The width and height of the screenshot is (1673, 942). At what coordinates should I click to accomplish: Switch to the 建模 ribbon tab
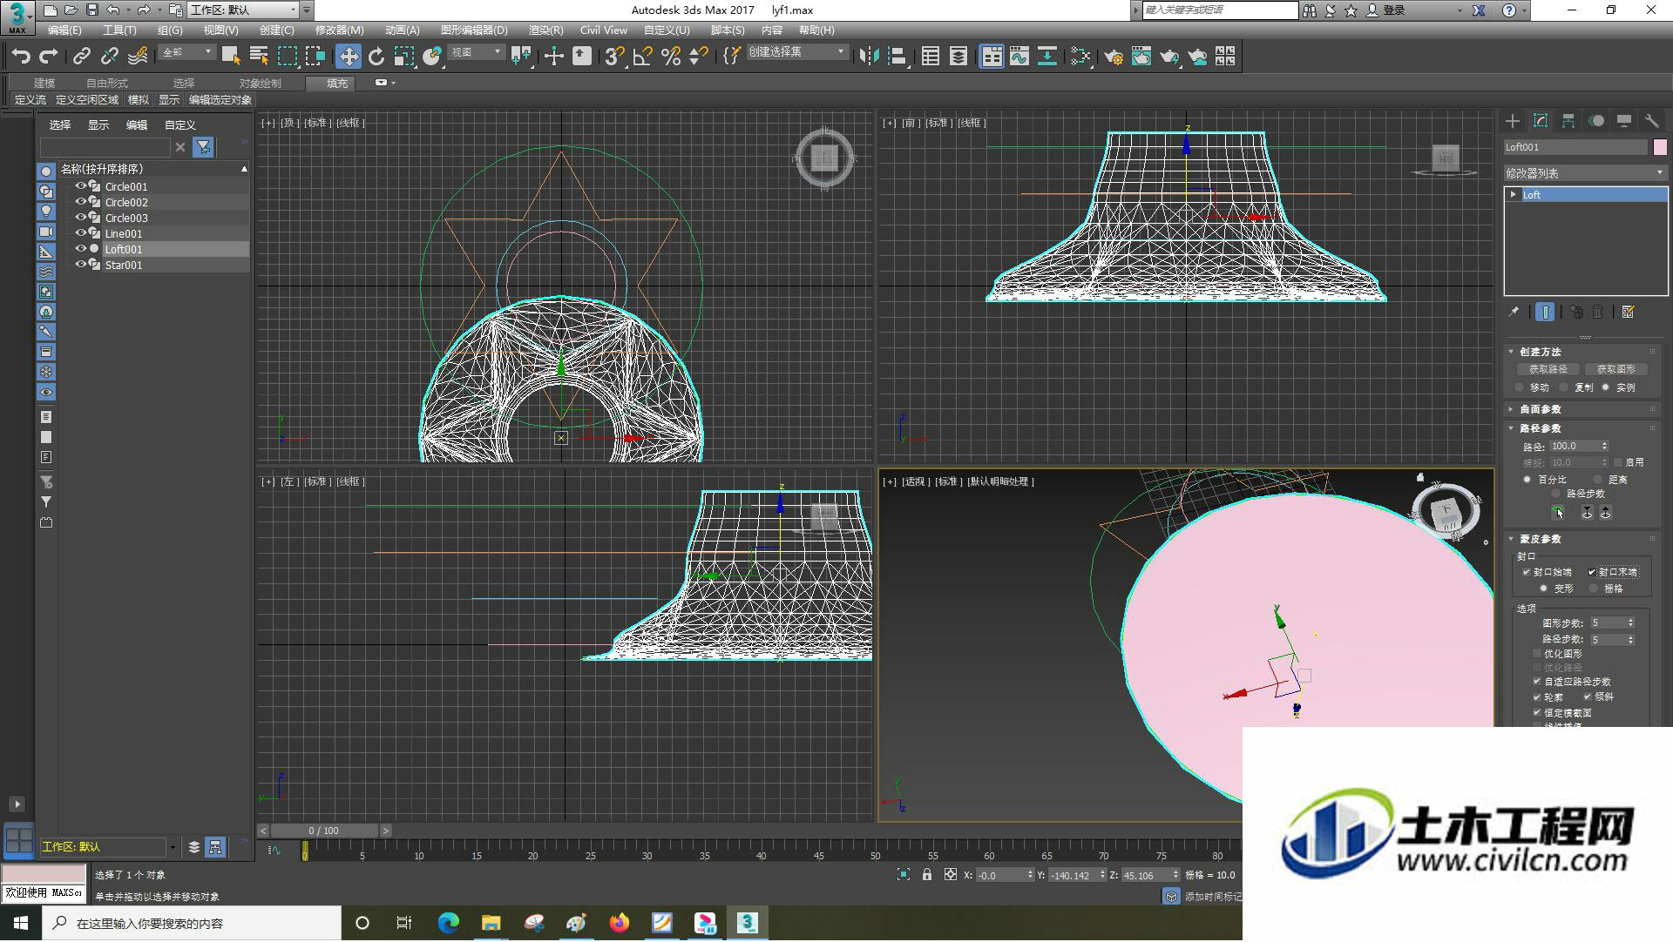(44, 83)
